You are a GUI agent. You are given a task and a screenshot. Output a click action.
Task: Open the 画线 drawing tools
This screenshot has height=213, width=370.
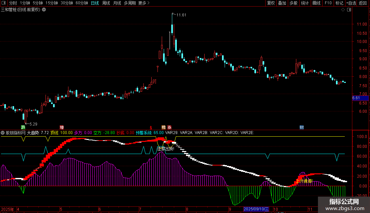point(316,3)
